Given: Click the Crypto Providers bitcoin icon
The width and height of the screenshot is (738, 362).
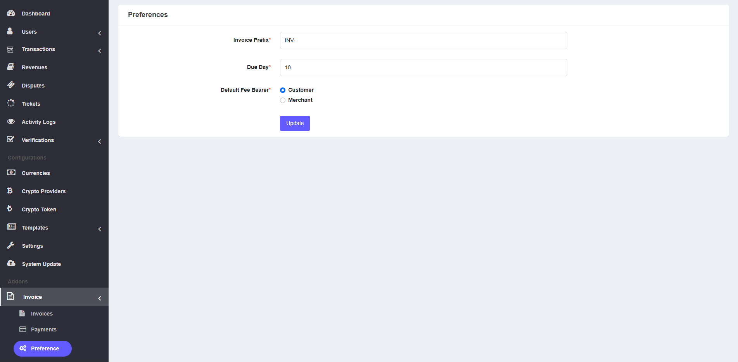Looking at the screenshot, I should [x=10, y=191].
